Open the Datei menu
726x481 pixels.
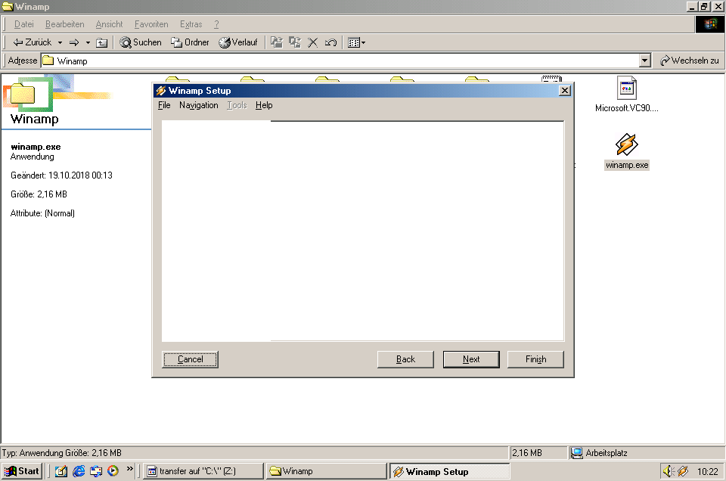pyautogui.click(x=23, y=24)
